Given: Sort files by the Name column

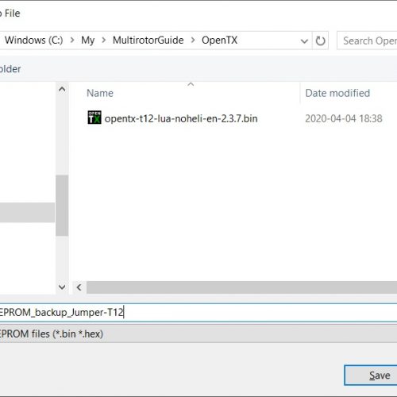Looking at the screenshot, I should tap(185, 93).
